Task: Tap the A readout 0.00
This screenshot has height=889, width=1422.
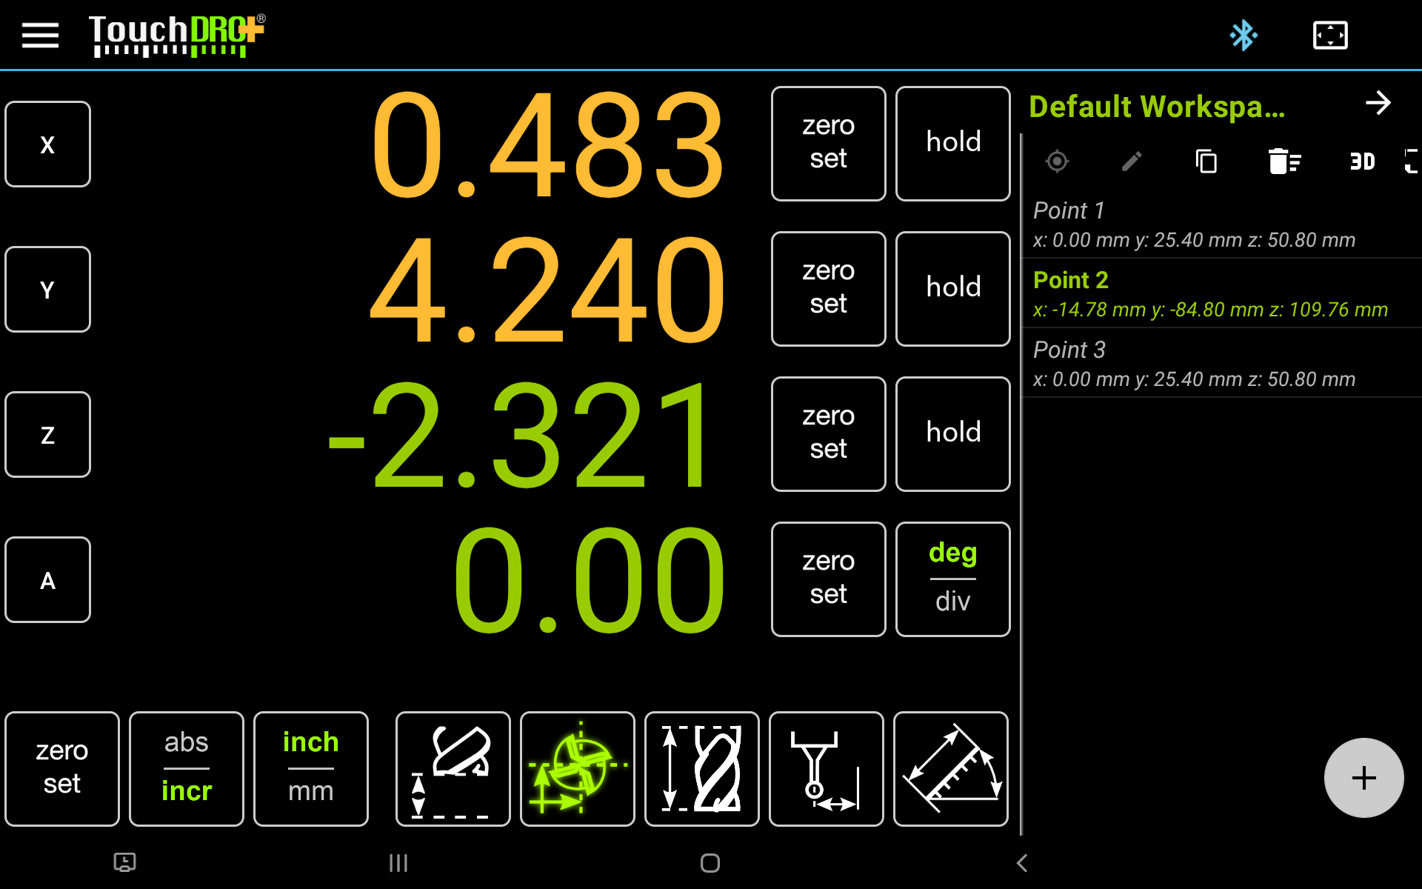Action: 589,580
